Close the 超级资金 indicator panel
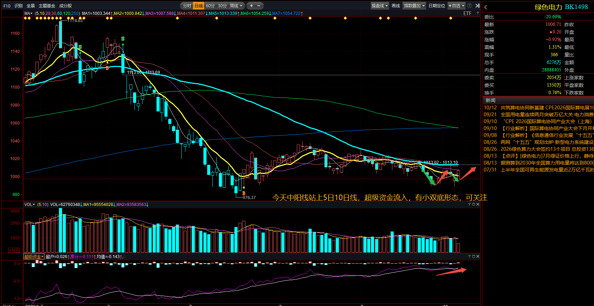The height and width of the screenshot is (306, 594). 477,257
